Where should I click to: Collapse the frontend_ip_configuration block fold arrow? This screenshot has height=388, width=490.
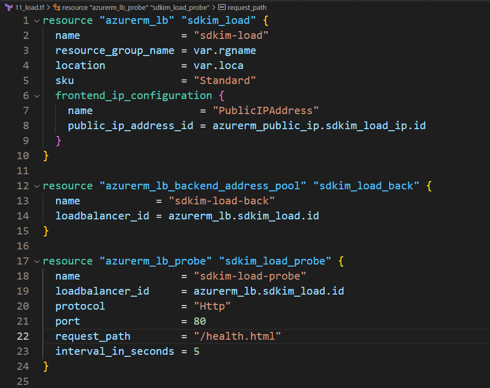37,96
